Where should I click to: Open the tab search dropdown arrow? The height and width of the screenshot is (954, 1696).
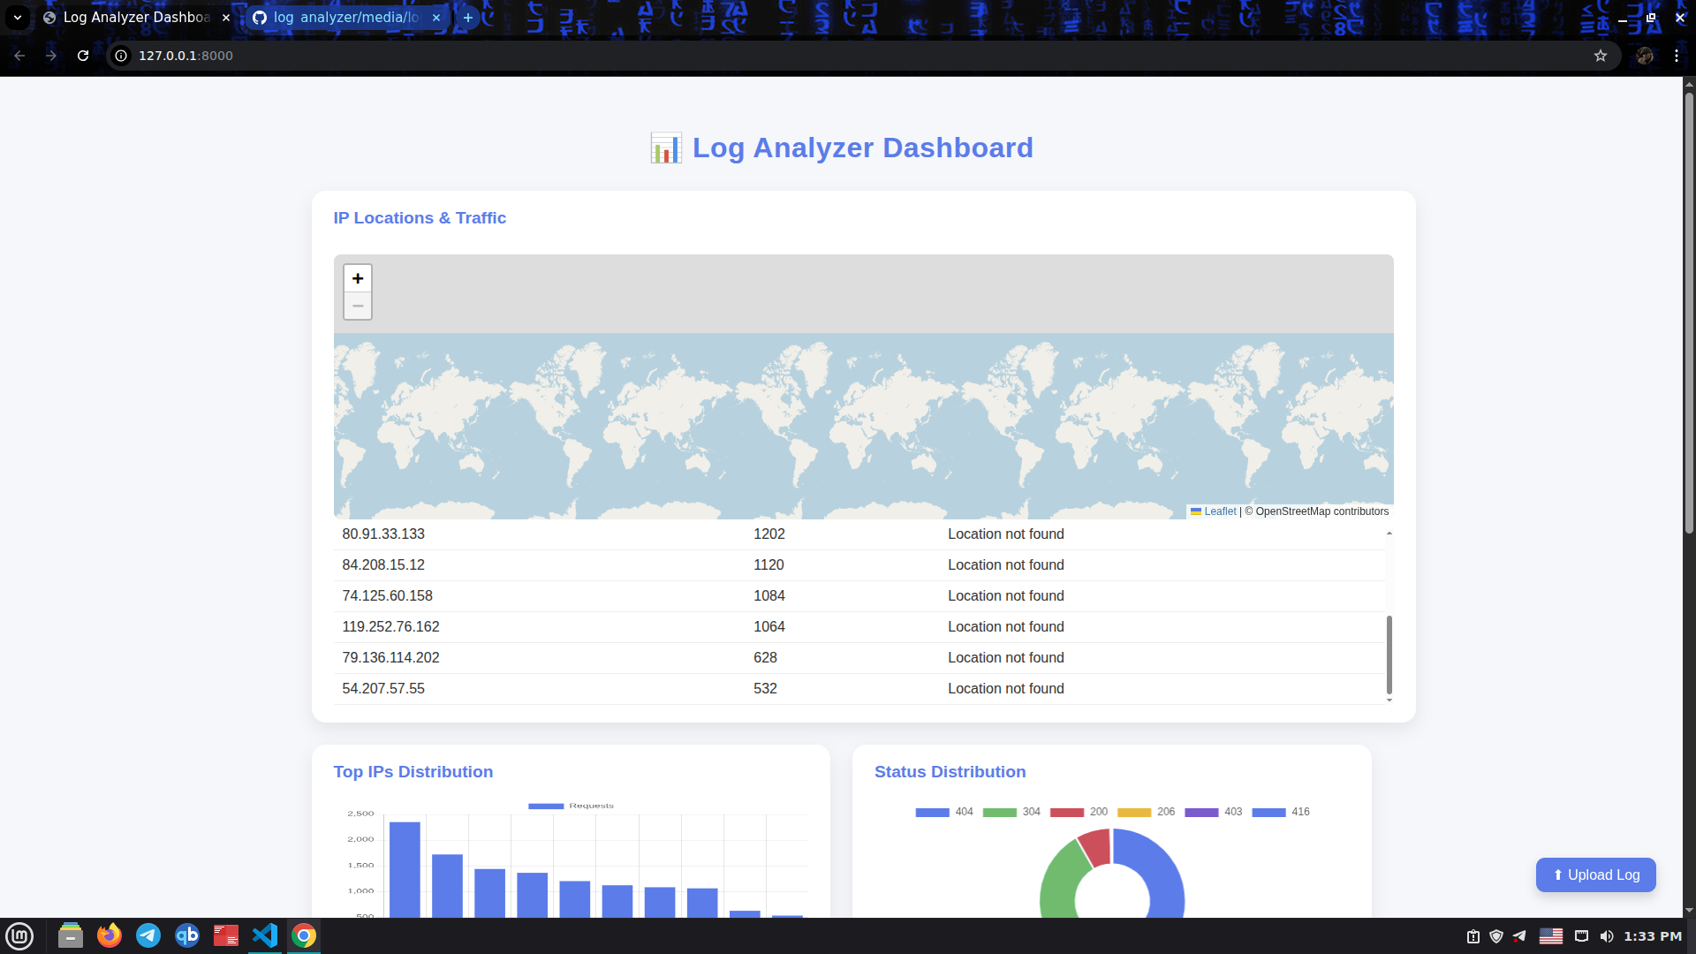pyautogui.click(x=18, y=18)
